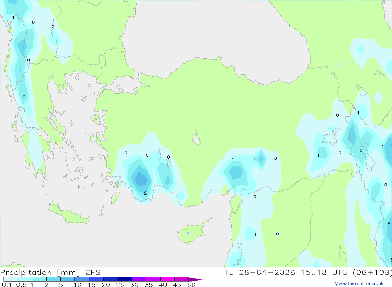
Task: Click the 1–2 mm legend color swatch
Action: tap(39, 279)
